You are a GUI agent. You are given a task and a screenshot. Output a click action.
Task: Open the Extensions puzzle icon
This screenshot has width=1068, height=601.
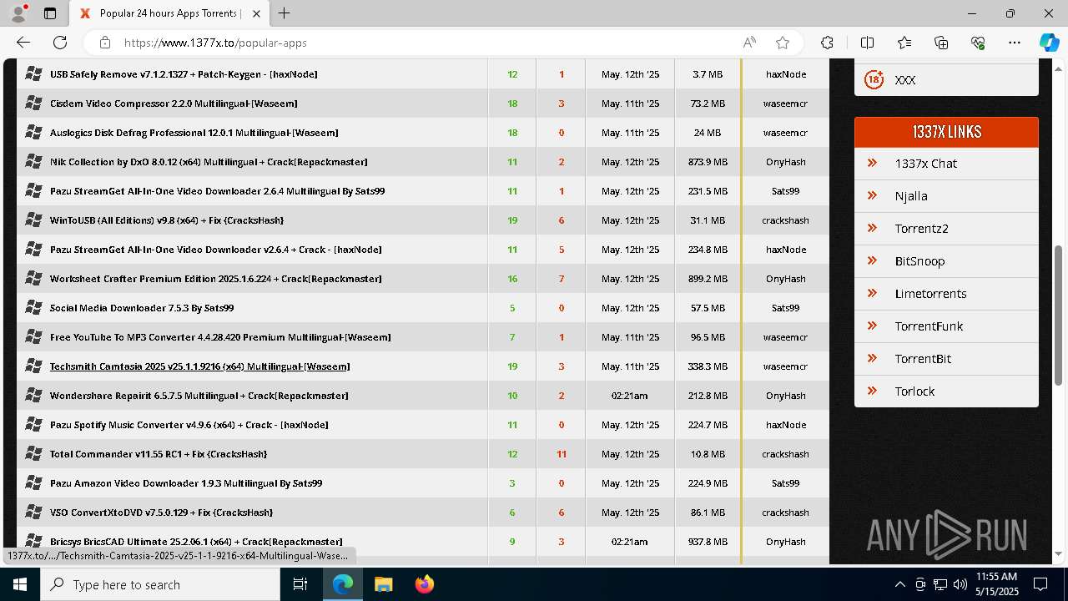[x=827, y=43]
